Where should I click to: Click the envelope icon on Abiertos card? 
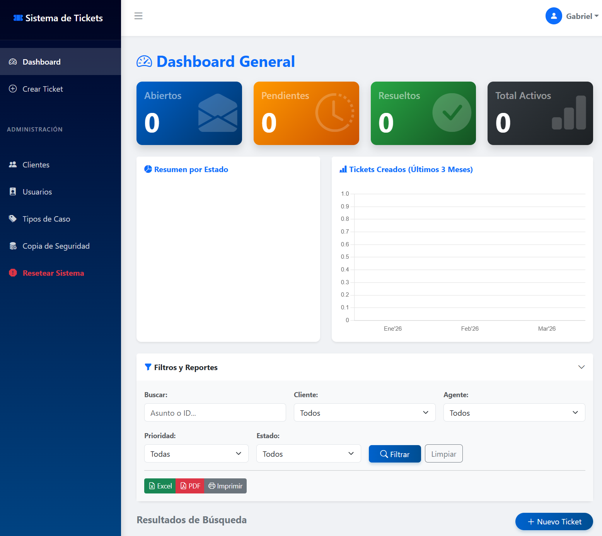[218, 113]
